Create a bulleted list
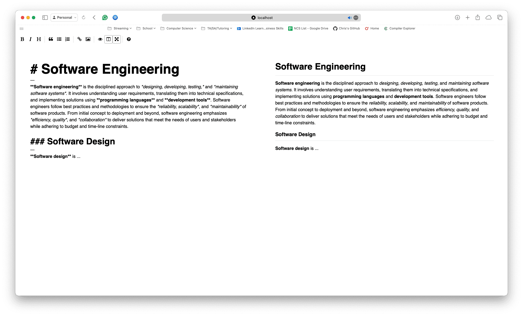The width and height of the screenshot is (523, 316). (x=59, y=39)
